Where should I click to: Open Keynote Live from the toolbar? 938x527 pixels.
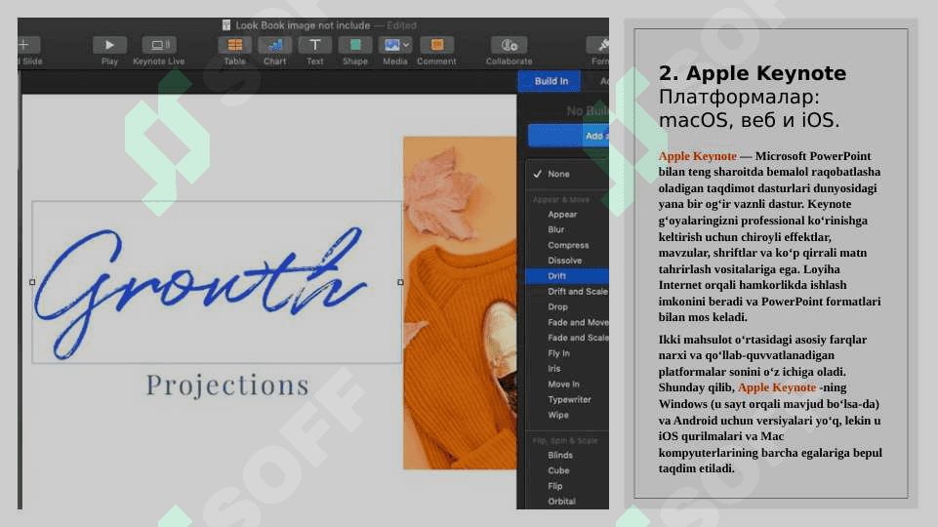(158, 45)
